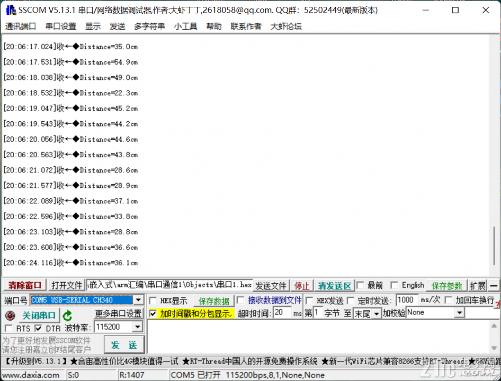This screenshot has height=381, width=501.
Task: Click inside the send text area
Action: 318,337
